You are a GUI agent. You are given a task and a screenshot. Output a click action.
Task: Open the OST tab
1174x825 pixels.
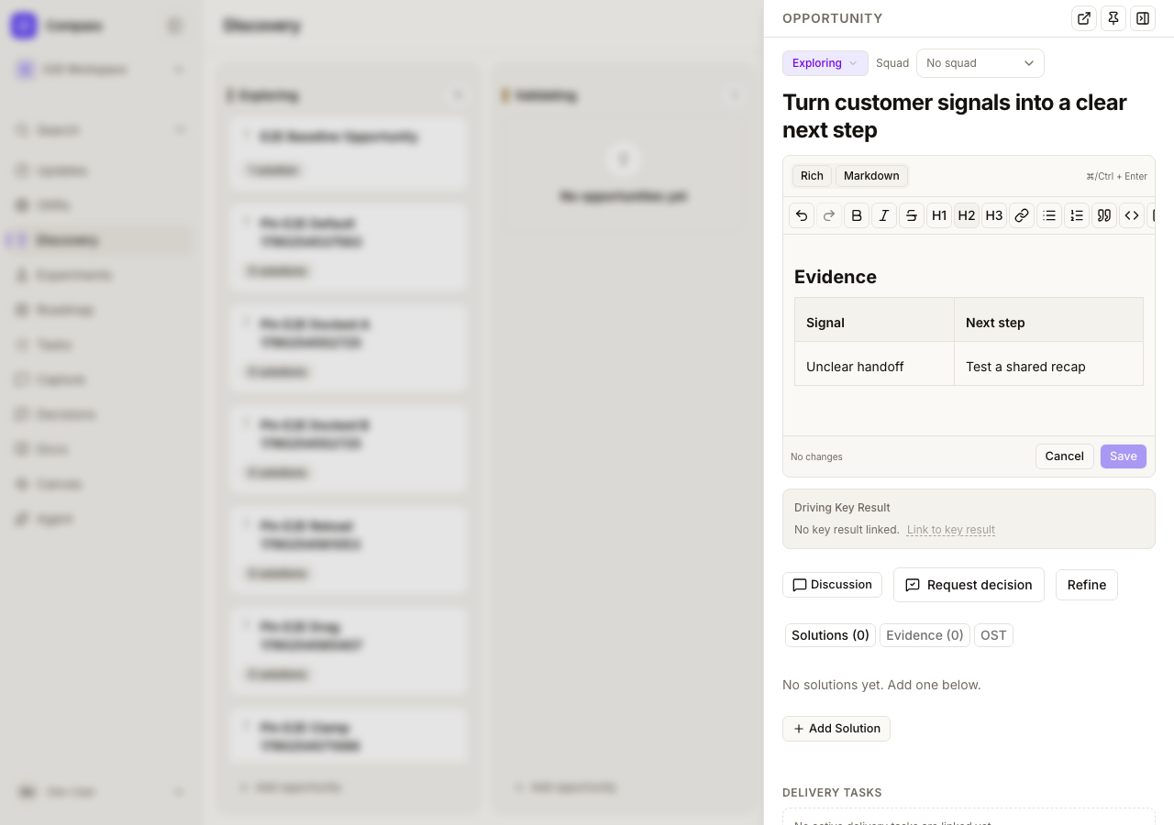(993, 635)
